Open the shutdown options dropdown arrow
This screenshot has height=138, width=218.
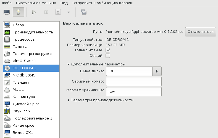pyautogui.click(x=69, y=12)
